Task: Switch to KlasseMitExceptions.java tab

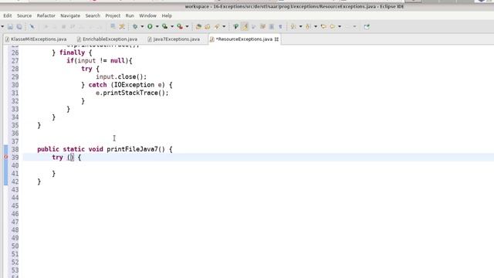Action: pyautogui.click(x=36, y=39)
